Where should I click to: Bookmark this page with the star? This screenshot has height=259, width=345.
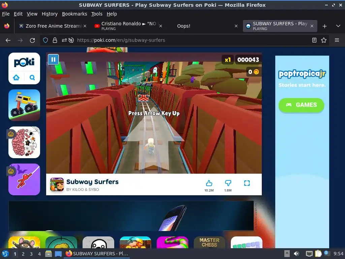pos(324,40)
